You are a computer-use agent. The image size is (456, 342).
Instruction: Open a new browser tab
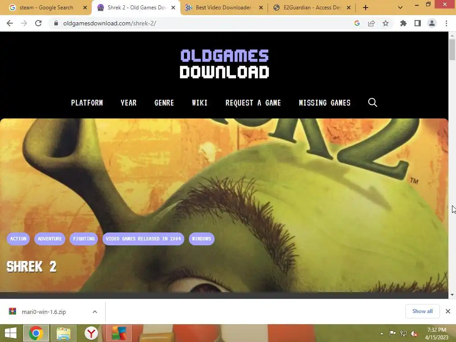[x=366, y=8]
